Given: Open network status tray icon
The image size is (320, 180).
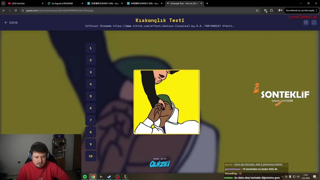Looking at the screenshot, I should point(294,177).
